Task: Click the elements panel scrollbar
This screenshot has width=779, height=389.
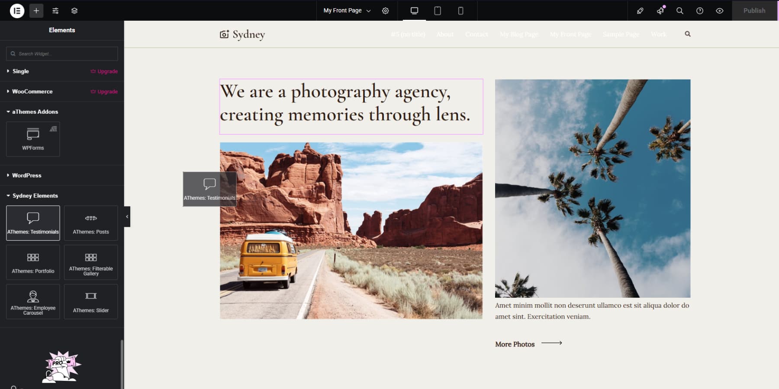Action: pyautogui.click(x=122, y=364)
